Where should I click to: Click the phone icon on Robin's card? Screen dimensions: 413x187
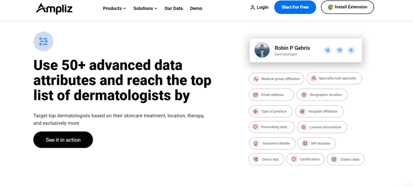coord(327,50)
